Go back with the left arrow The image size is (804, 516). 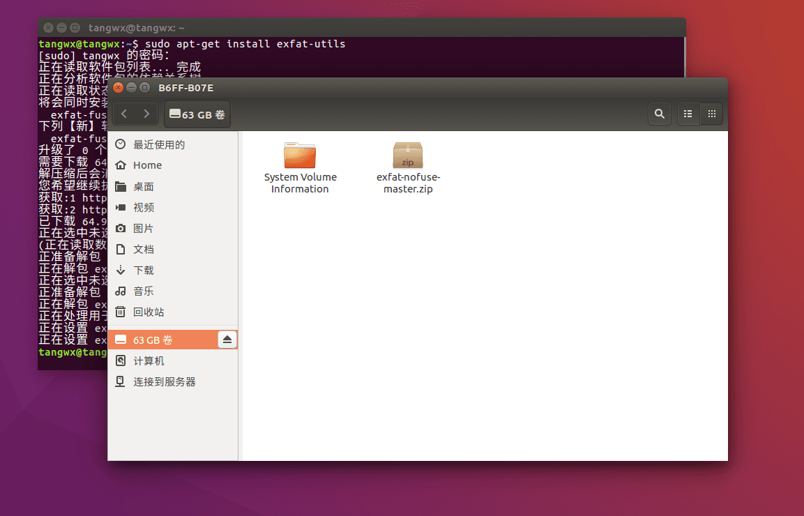point(124,114)
